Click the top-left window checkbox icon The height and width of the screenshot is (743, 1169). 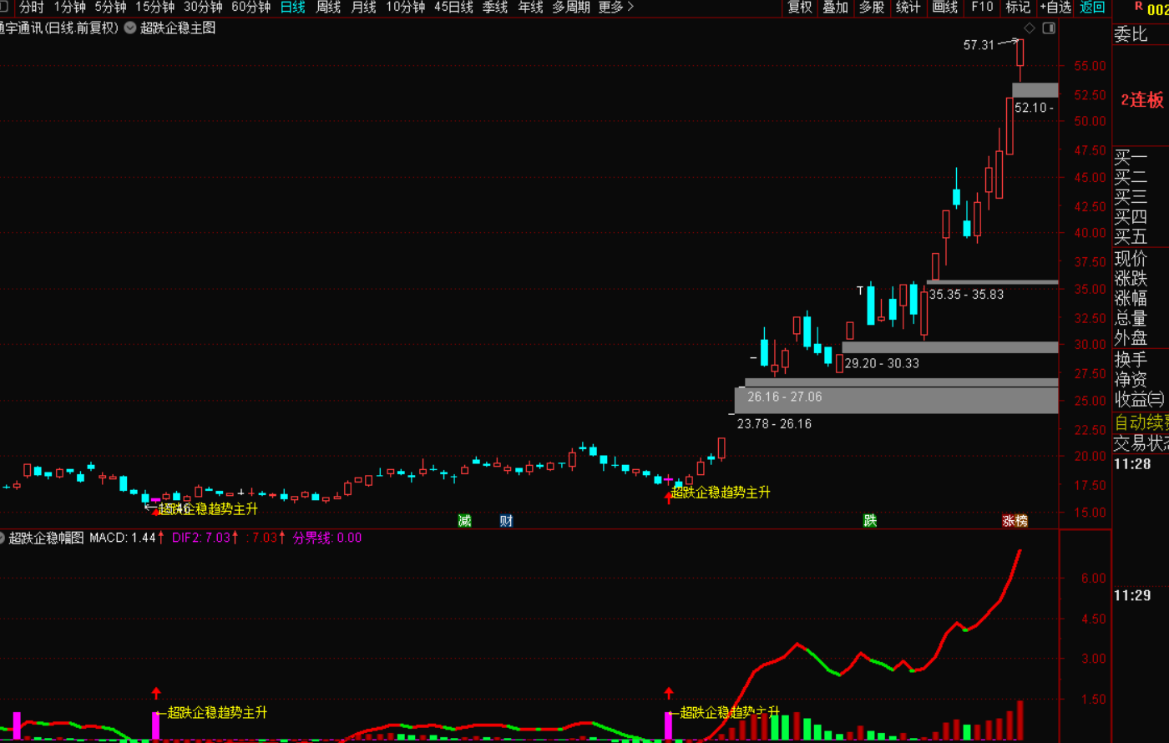3,8
